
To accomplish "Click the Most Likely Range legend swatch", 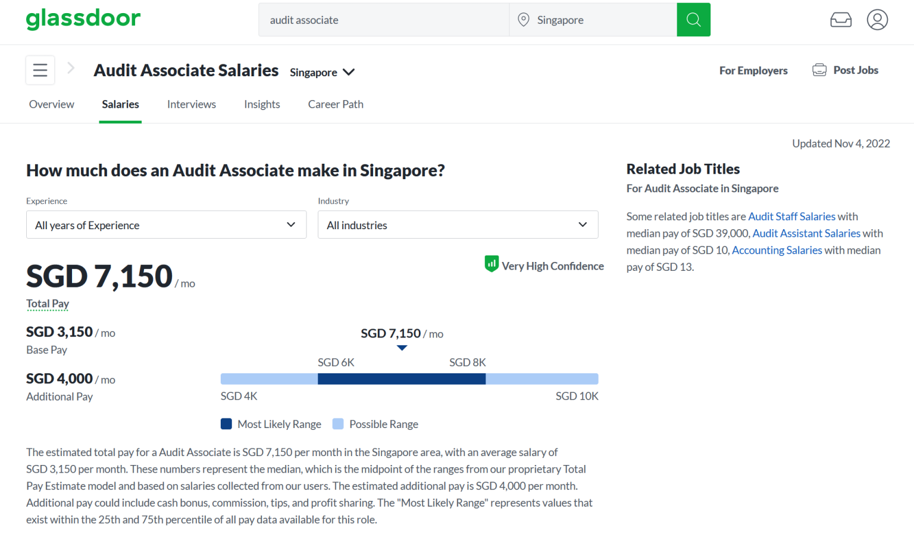I will click(x=226, y=424).
